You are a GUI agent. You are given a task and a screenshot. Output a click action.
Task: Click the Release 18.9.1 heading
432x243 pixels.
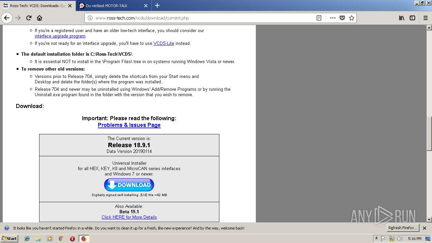point(129,145)
